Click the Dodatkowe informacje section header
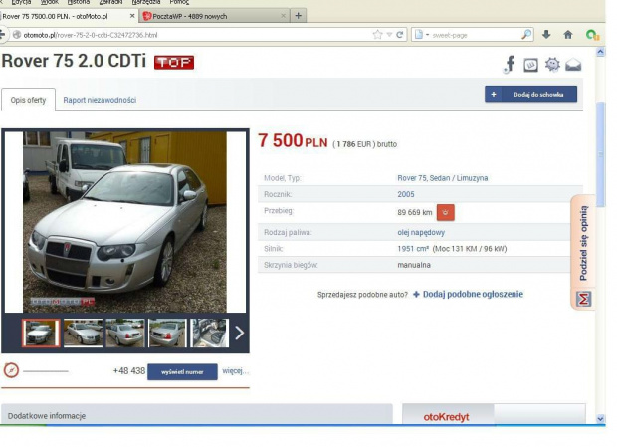 (197, 414)
